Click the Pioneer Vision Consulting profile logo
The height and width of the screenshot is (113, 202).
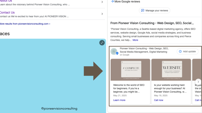114,51
